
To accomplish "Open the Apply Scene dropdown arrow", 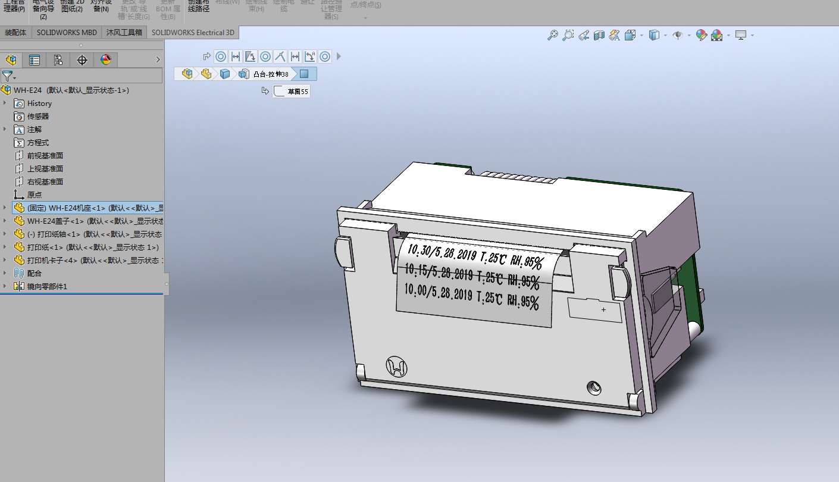I will [x=728, y=35].
